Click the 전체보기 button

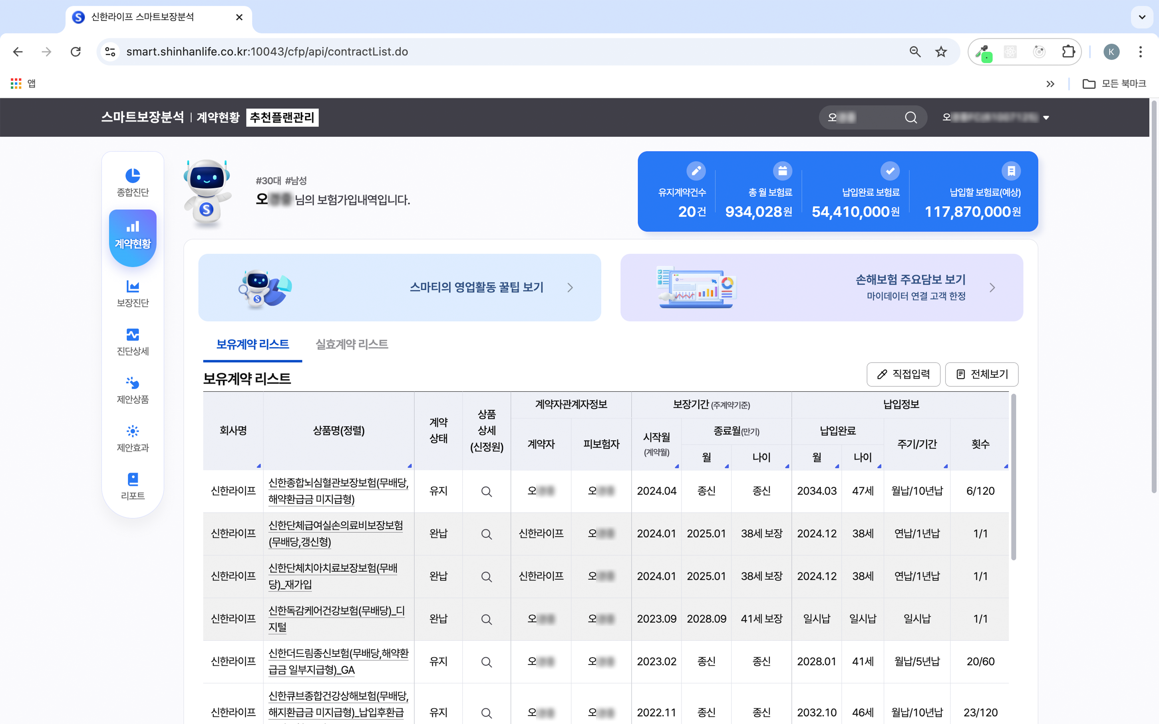coord(982,374)
